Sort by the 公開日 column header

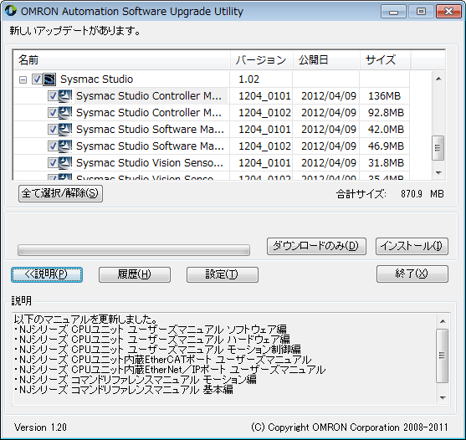tap(326, 60)
